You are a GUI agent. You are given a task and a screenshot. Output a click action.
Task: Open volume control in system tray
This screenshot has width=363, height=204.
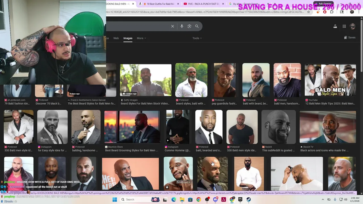(x=345, y=199)
